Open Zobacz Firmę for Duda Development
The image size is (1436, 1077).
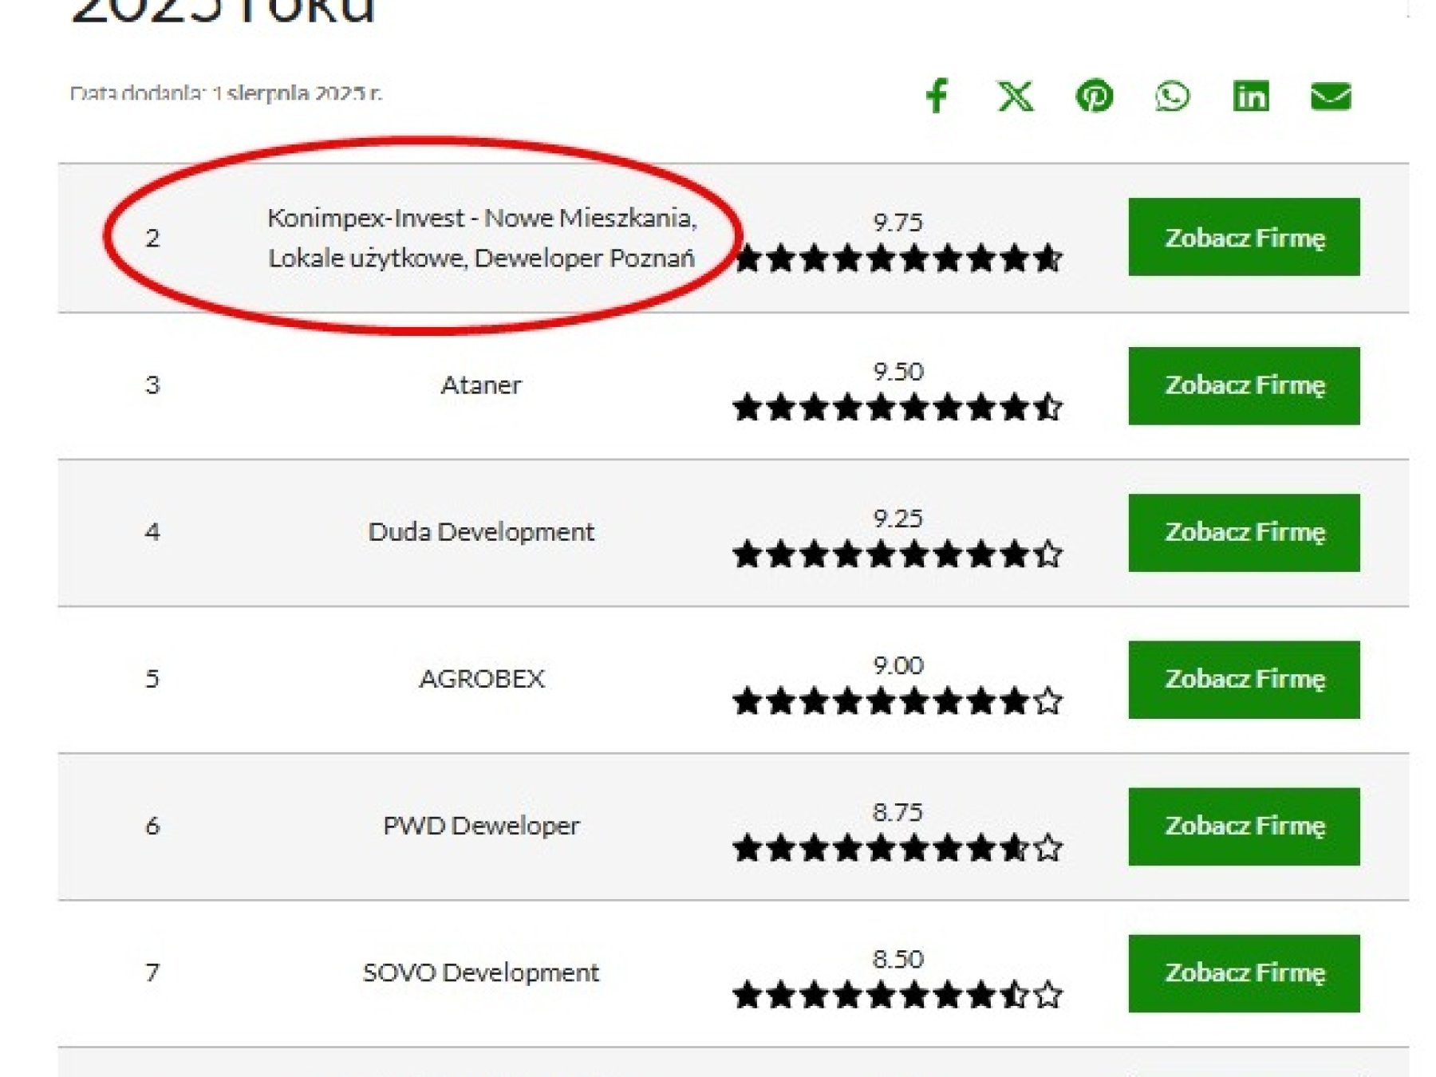(1244, 532)
